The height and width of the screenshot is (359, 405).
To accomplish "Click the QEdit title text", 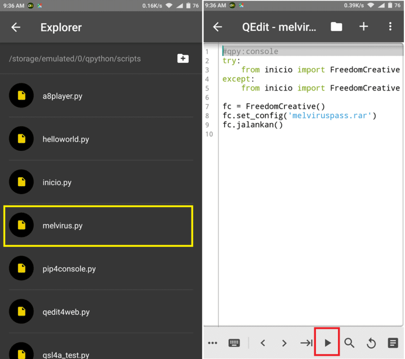I will click(279, 27).
